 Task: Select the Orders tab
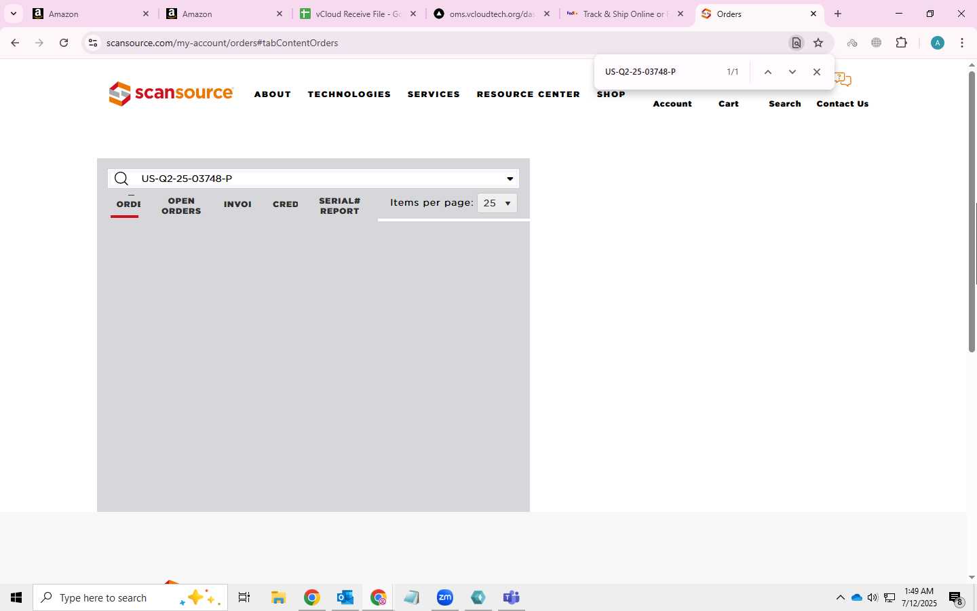[x=128, y=204]
